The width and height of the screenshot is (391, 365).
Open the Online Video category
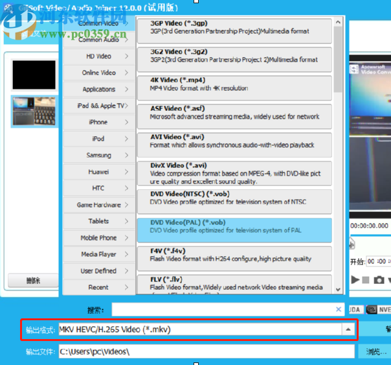pos(99,73)
